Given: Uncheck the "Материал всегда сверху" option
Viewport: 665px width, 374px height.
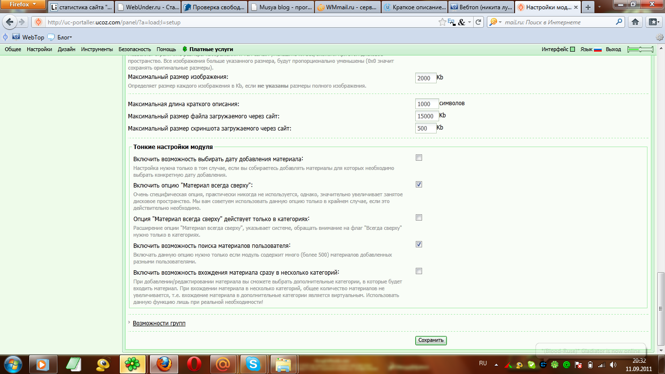Looking at the screenshot, I should point(419,185).
